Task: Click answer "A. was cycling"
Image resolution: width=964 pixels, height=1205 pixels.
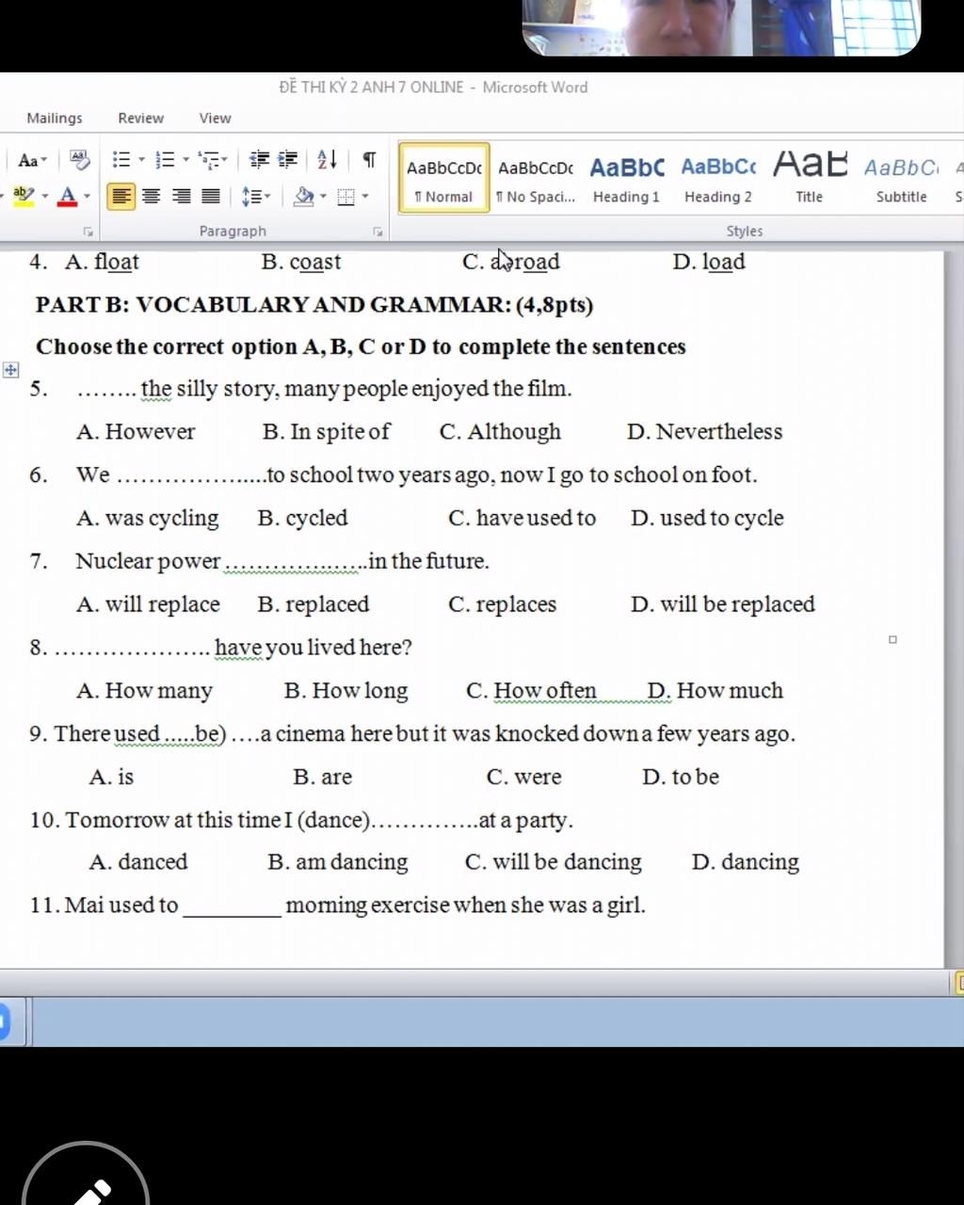Action: 148,519
